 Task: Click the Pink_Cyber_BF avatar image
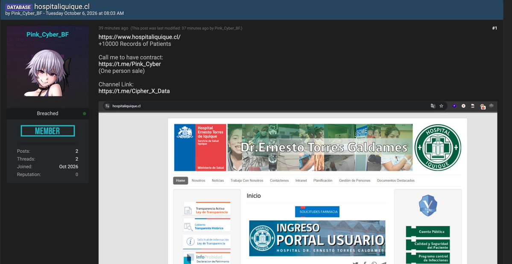pos(48,73)
